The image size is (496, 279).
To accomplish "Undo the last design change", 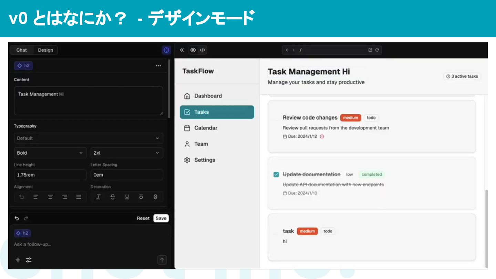I will pyautogui.click(x=17, y=218).
